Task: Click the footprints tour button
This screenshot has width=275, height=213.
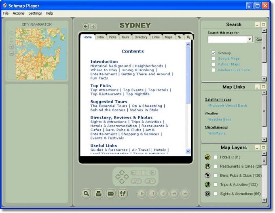Action: [x=123, y=194]
